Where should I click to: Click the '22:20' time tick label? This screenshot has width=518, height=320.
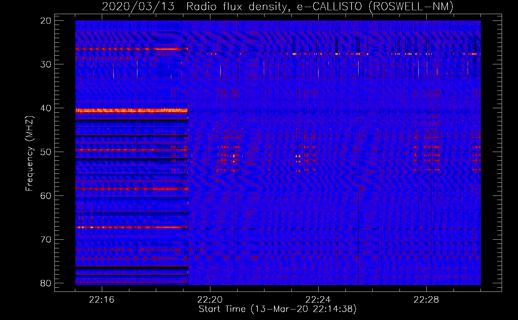[210, 300]
